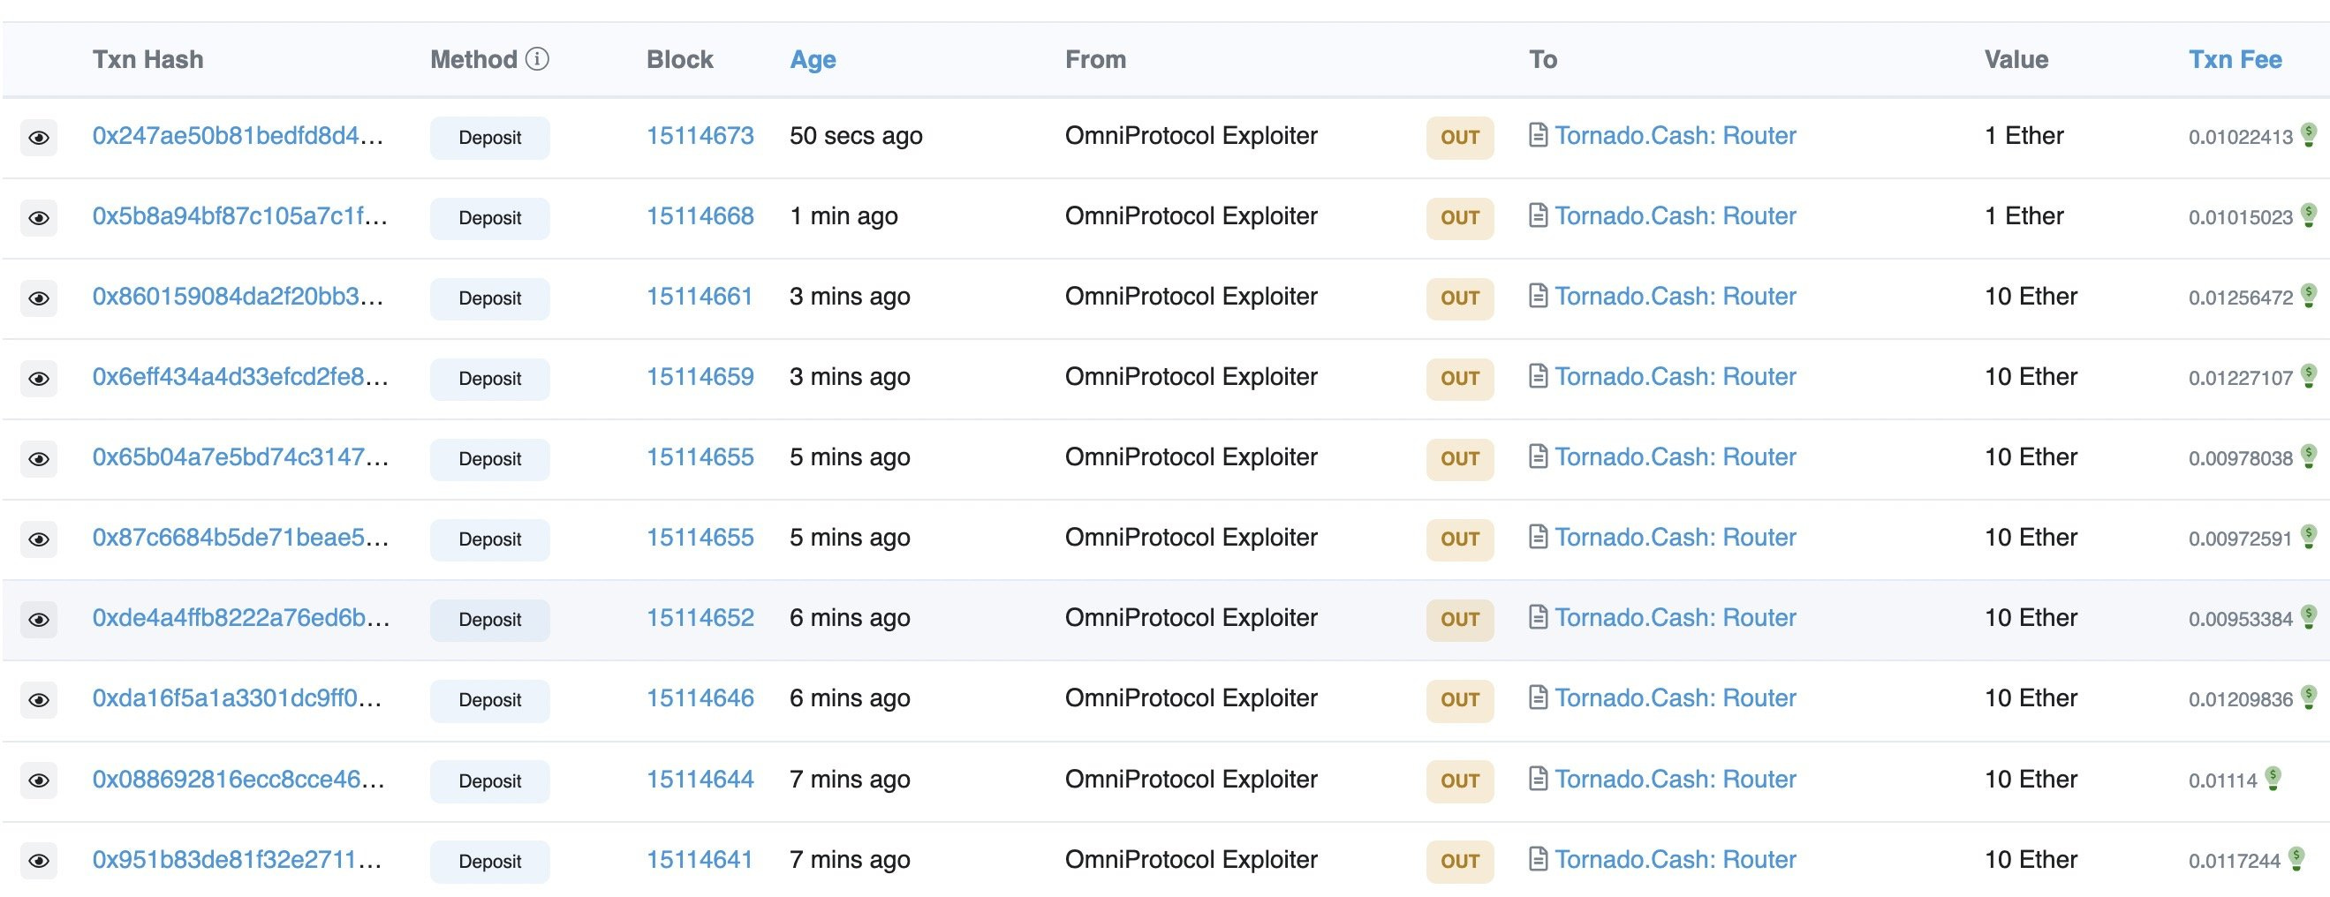Click the Method info icon in header

(537, 60)
